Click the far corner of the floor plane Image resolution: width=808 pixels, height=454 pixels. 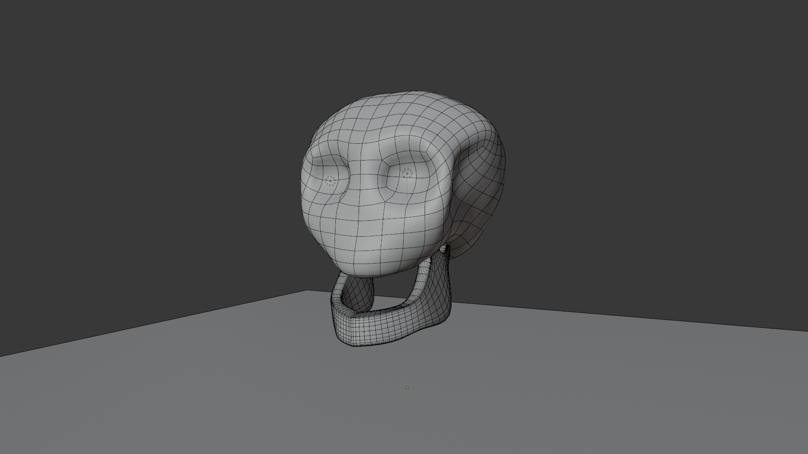click(308, 291)
